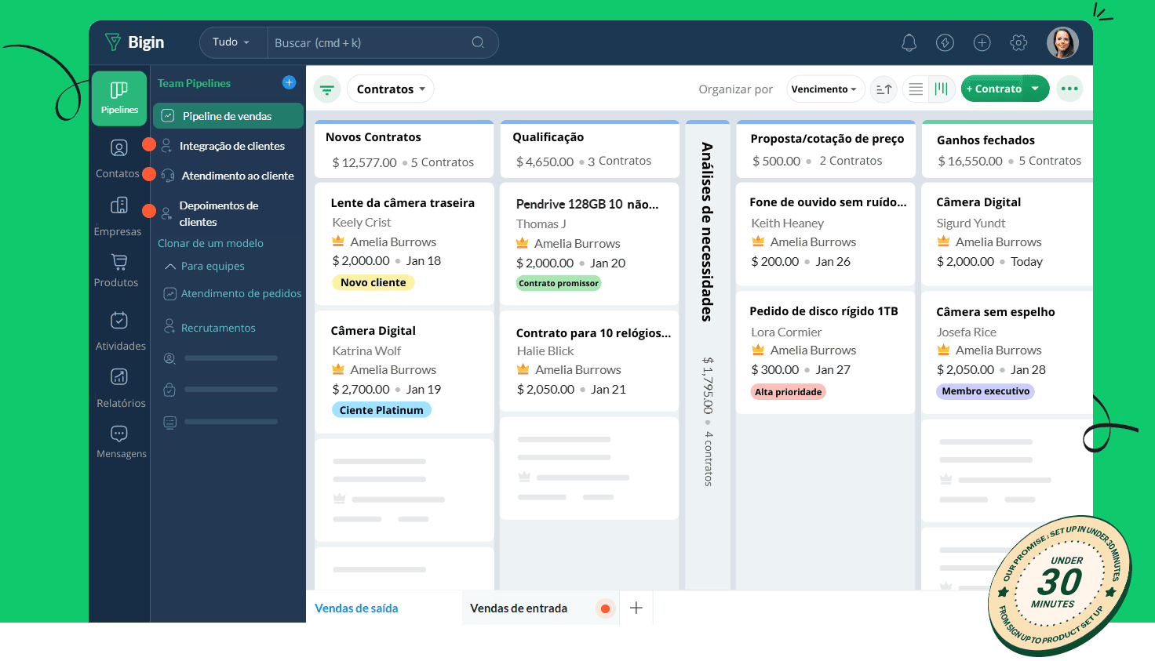This screenshot has height=661, width=1155.
Task: Click the Contrato promissor tag
Action: [559, 283]
